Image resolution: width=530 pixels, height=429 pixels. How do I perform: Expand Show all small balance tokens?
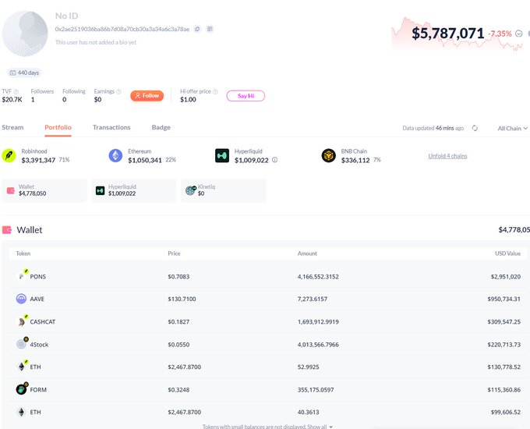(320, 427)
